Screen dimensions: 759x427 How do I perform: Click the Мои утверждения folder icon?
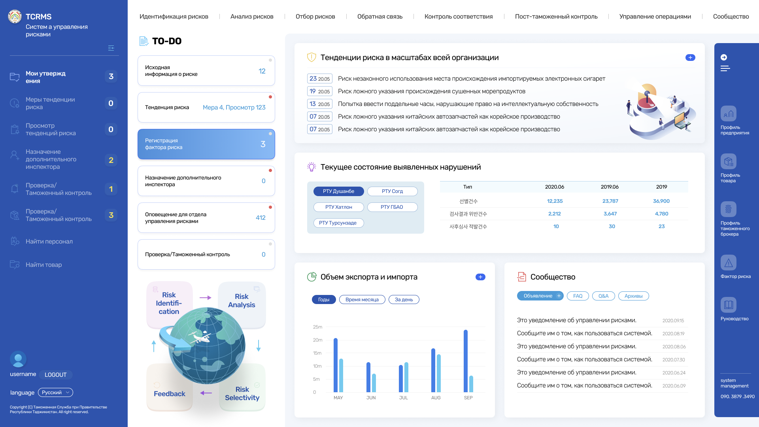[15, 77]
